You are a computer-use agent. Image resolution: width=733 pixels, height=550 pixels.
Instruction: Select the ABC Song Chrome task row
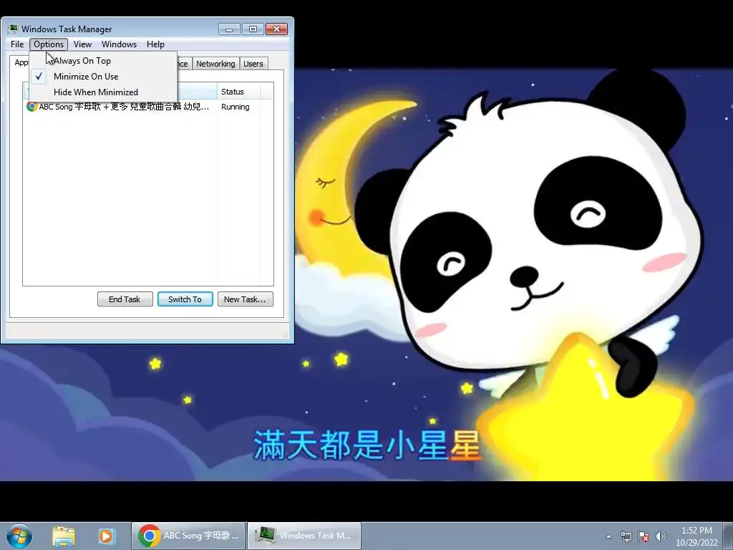coord(141,107)
